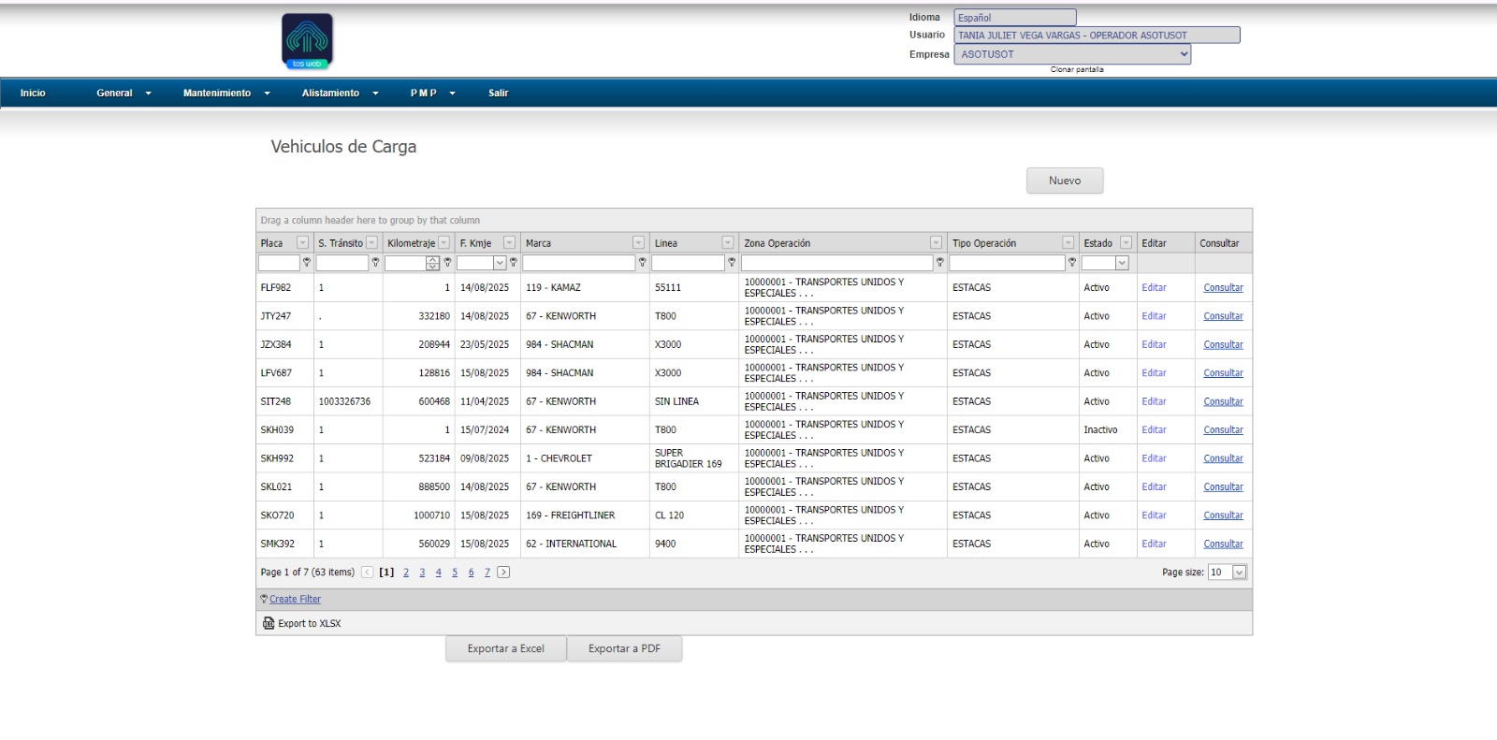The image size is (1497, 740).
Task: Click Exportar a PDF button
Action: pos(624,648)
